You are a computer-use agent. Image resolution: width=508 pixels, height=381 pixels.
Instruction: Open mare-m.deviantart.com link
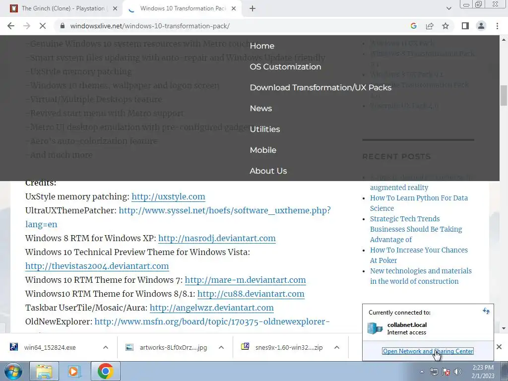(x=245, y=280)
